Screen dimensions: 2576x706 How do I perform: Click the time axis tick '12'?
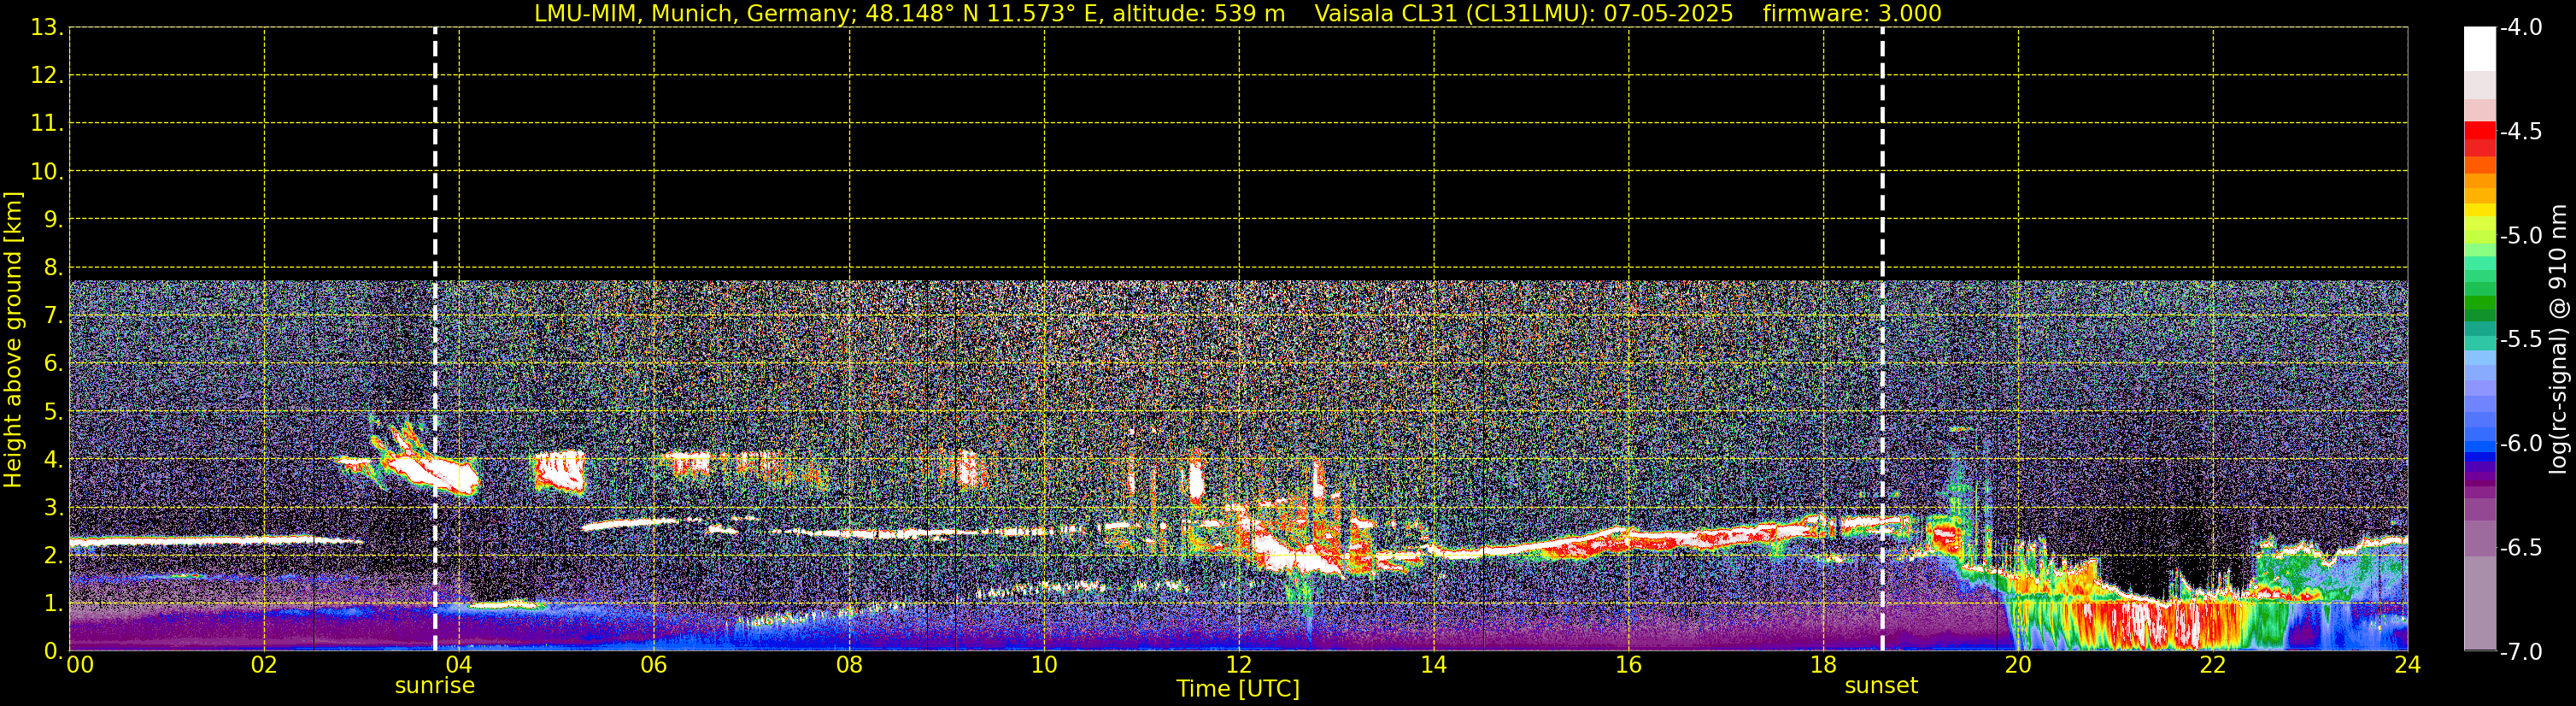[1239, 665]
